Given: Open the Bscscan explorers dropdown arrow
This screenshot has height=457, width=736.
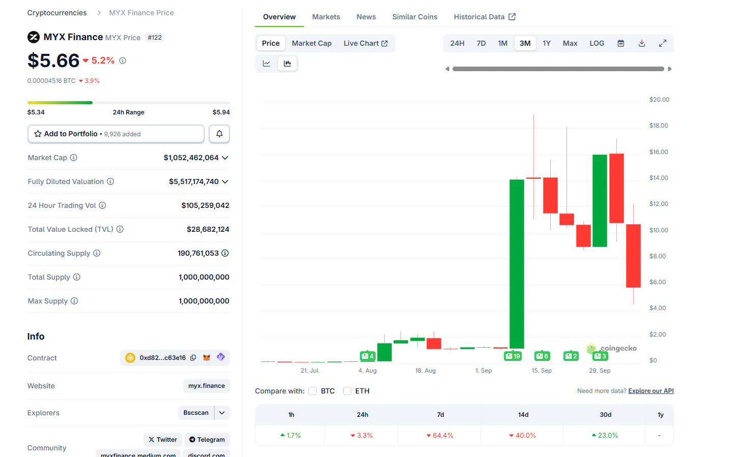Looking at the screenshot, I should tap(222, 413).
